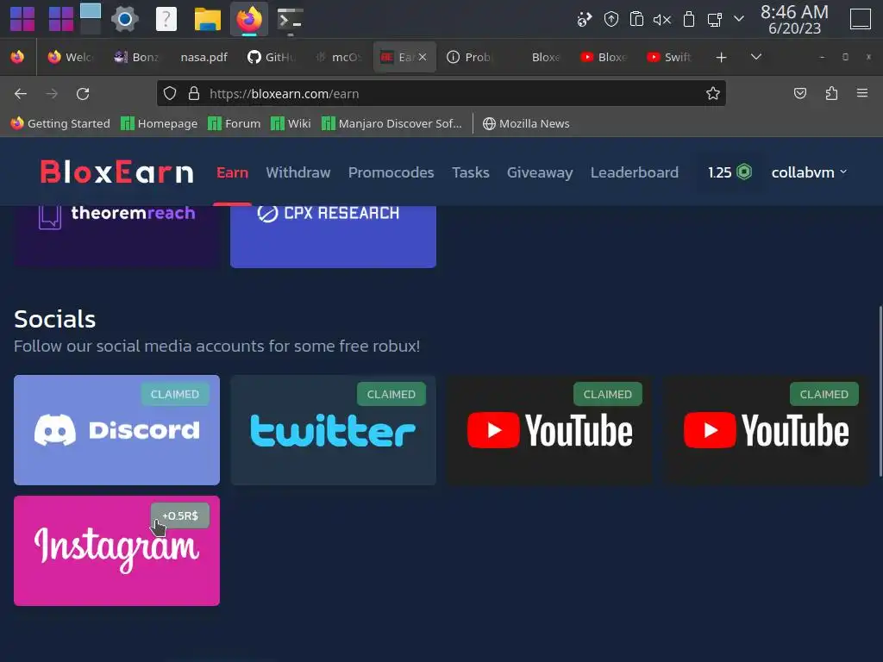Image resolution: width=883 pixels, height=662 pixels.
Task: Open the Firefox View pinned icon
Action: [x=17, y=57]
